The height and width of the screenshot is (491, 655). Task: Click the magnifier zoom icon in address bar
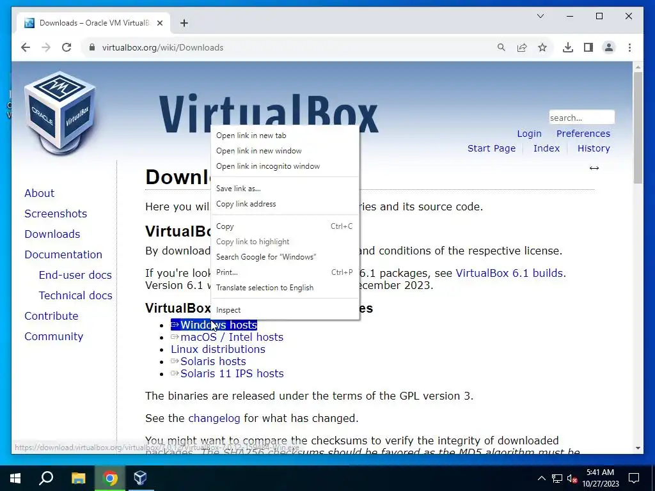tap(501, 47)
